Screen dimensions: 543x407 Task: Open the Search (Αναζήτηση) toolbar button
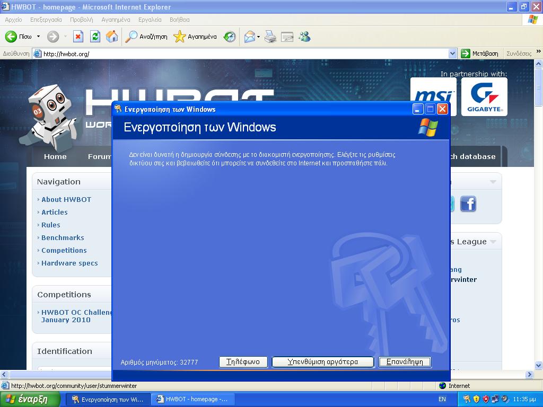pyautogui.click(x=146, y=37)
